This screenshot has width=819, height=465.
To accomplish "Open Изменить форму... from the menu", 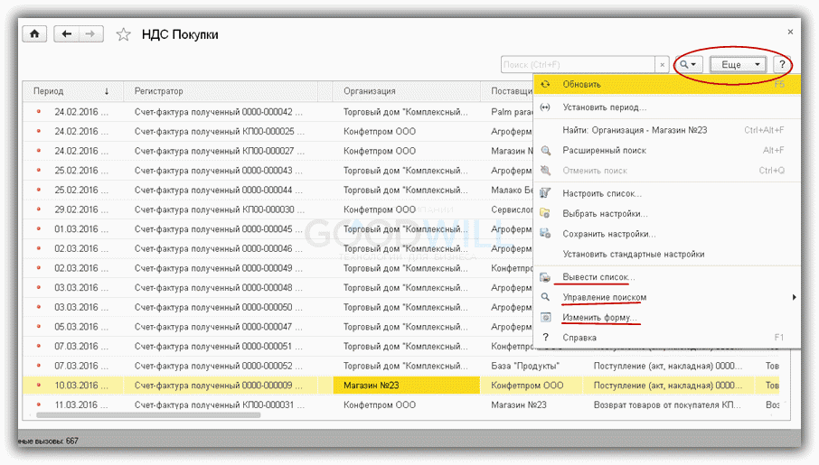I will point(600,318).
